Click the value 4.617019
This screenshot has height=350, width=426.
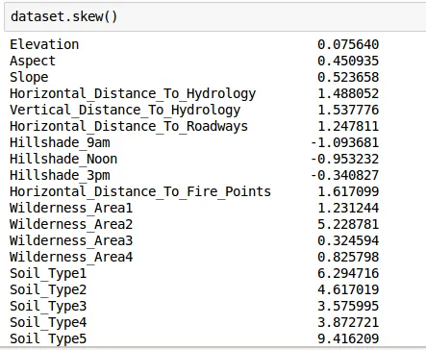[x=348, y=289]
